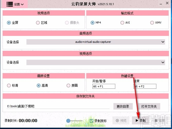Click the 更改目录 button
The width and height of the screenshot is (172, 129).
pyautogui.click(x=123, y=106)
